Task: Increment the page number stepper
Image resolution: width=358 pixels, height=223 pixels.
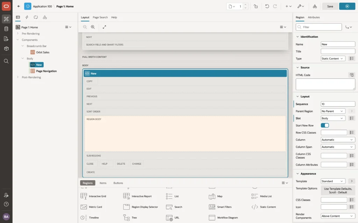Action: tap(245, 5)
